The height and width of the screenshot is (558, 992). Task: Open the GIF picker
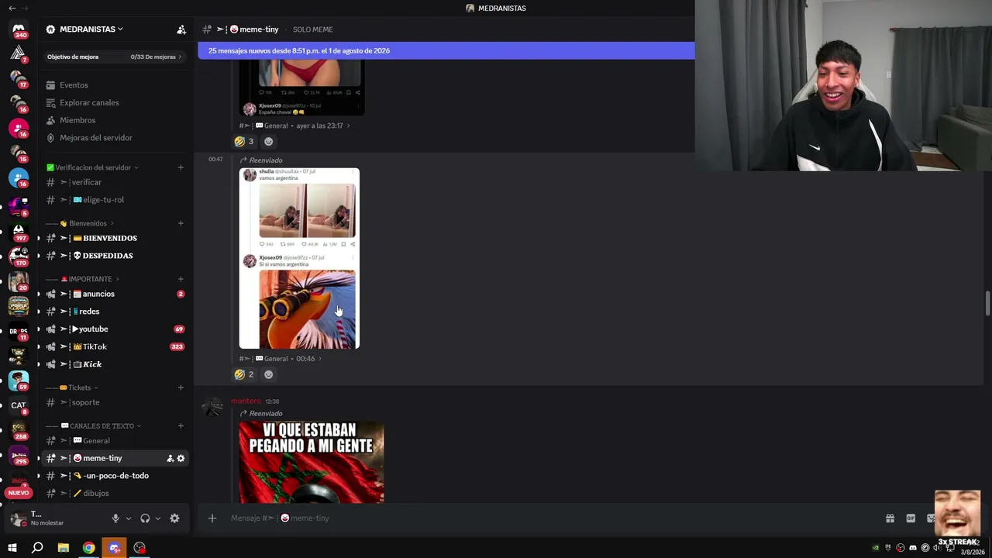911,518
